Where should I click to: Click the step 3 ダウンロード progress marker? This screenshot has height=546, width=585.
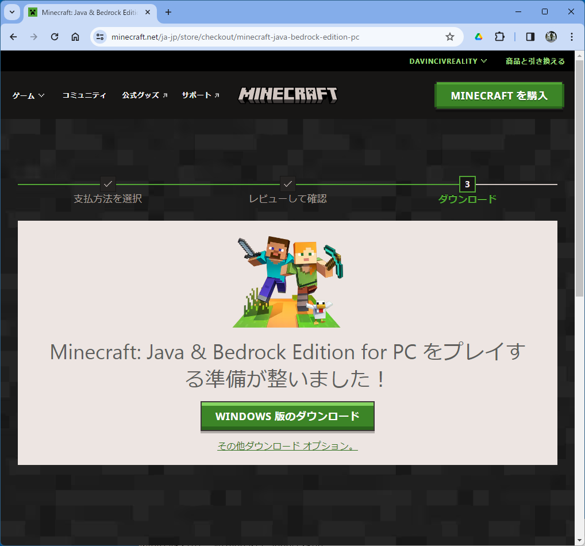pyautogui.click(x=467, y=184)
